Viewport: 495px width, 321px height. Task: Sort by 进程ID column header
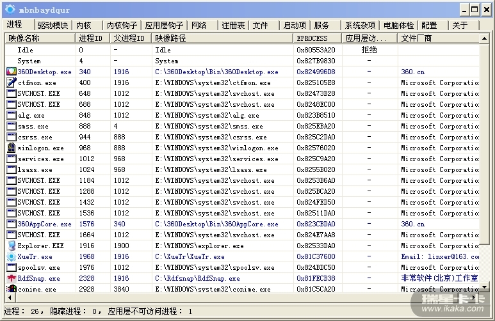click(x=92, y=38)
